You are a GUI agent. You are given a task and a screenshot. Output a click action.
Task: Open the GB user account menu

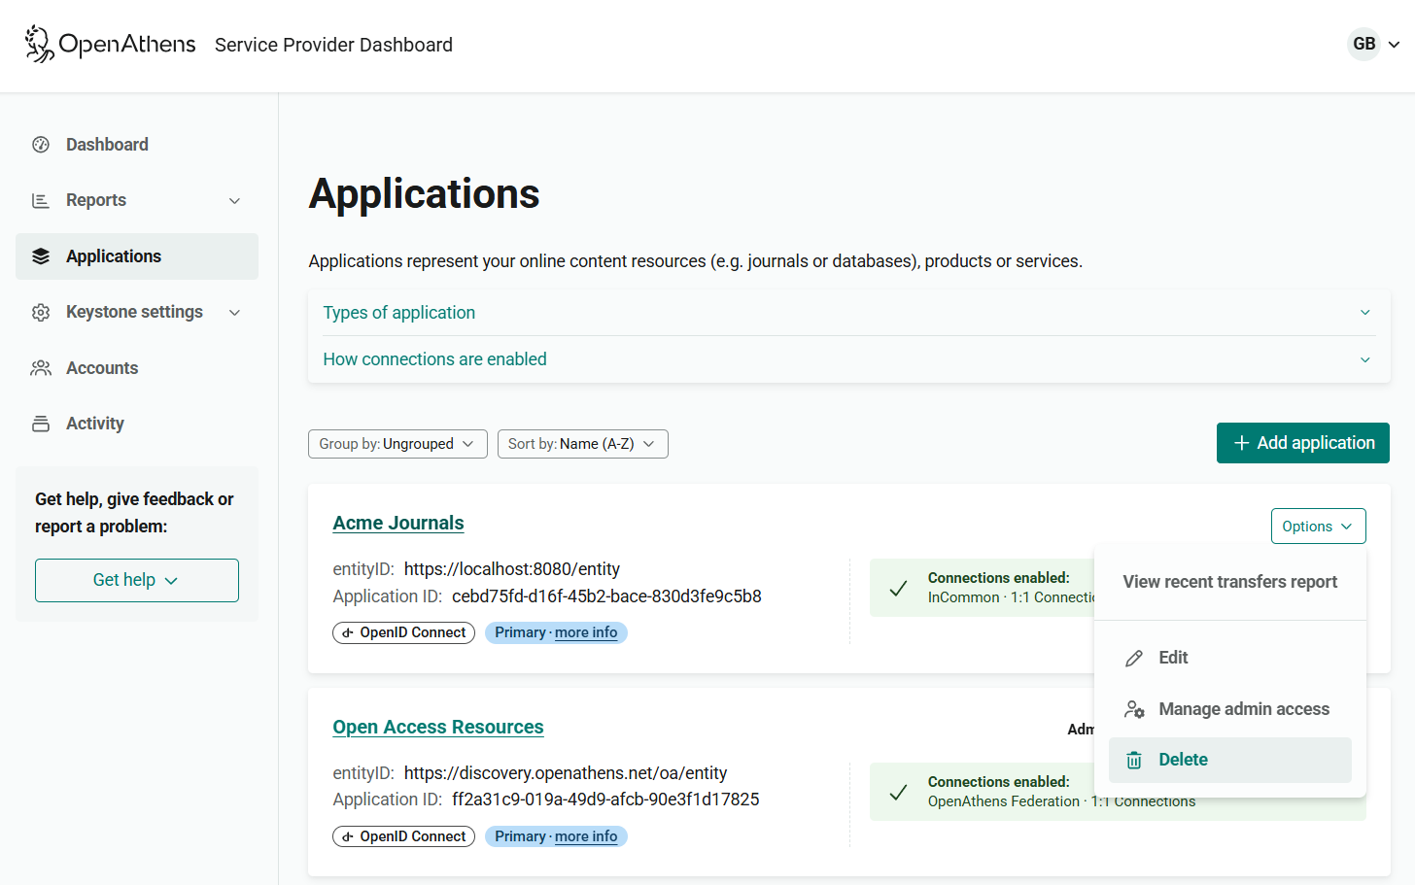point(1374,44)
